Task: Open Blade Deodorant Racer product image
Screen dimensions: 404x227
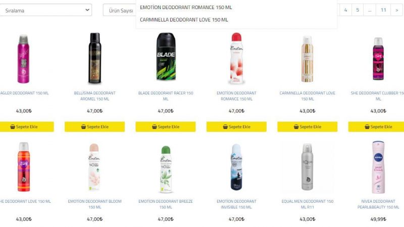Action: click(166, 57)
